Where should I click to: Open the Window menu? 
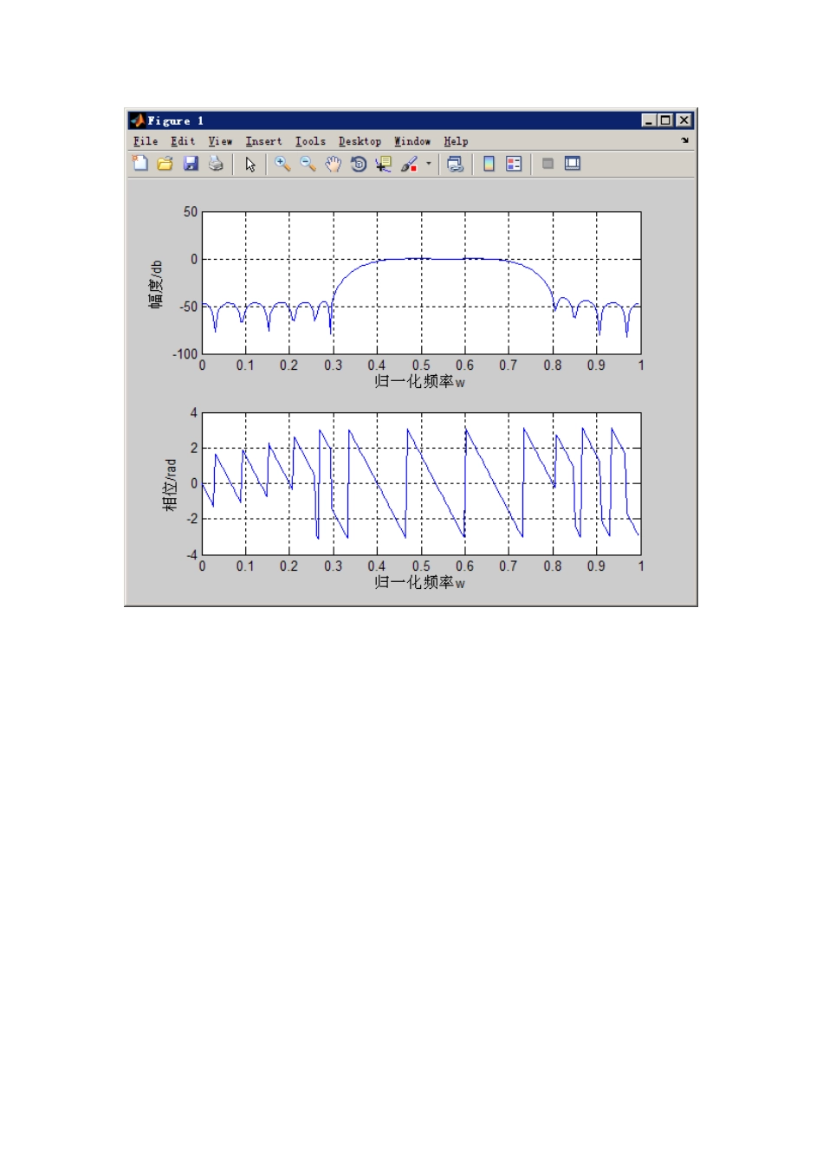pos(412,141)
